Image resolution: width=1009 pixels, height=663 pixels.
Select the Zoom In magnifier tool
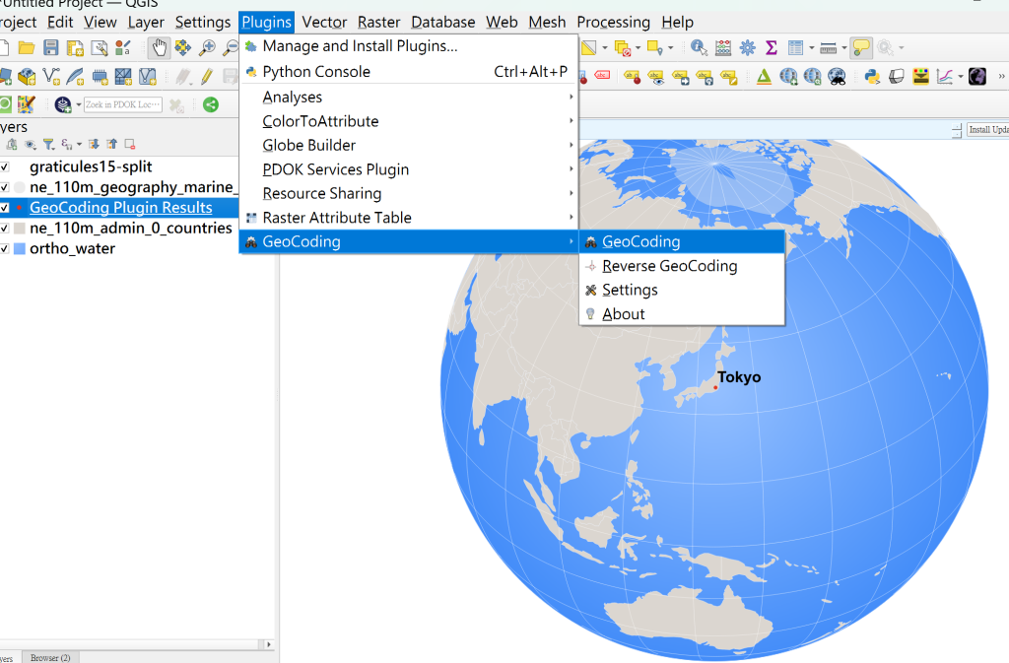click(x=207, y=47)
